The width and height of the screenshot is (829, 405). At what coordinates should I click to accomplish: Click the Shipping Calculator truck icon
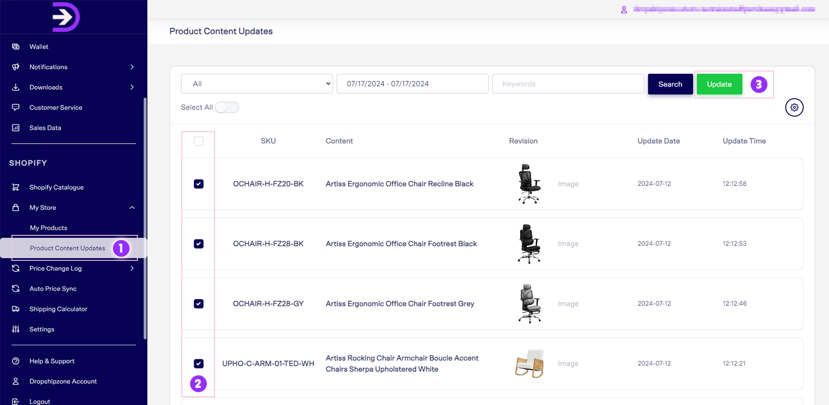click(x=16, y=309)
